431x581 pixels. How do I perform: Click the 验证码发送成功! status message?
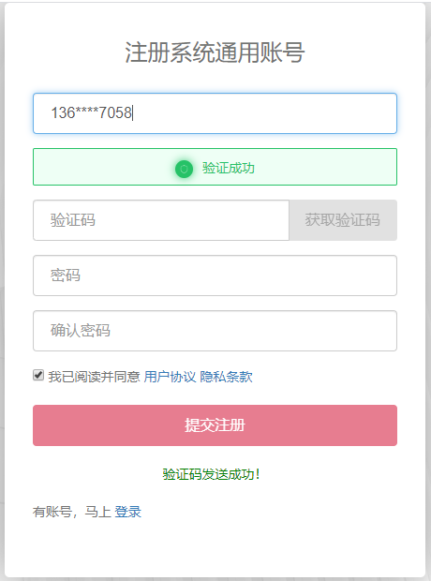[211, 474]
